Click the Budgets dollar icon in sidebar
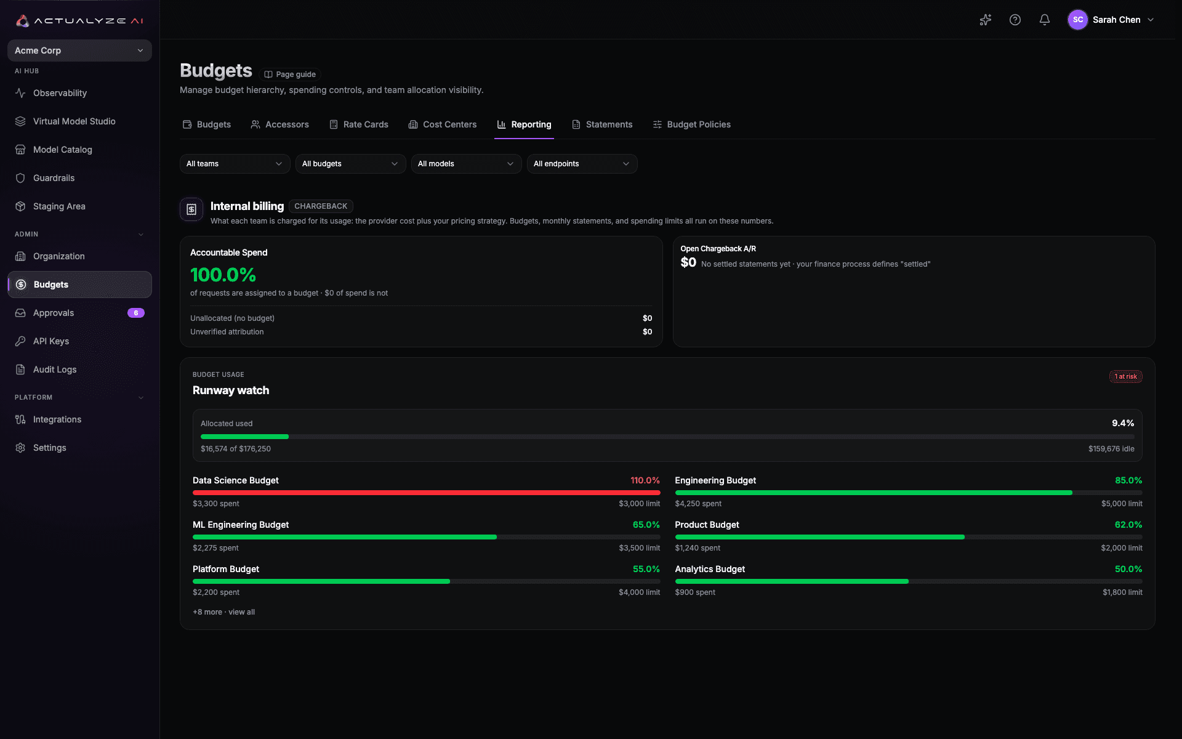 (x=21, y=285)
